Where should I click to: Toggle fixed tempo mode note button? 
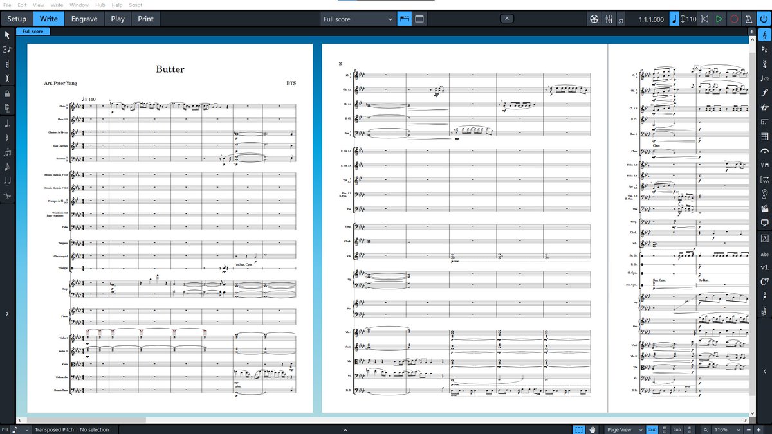674,19
